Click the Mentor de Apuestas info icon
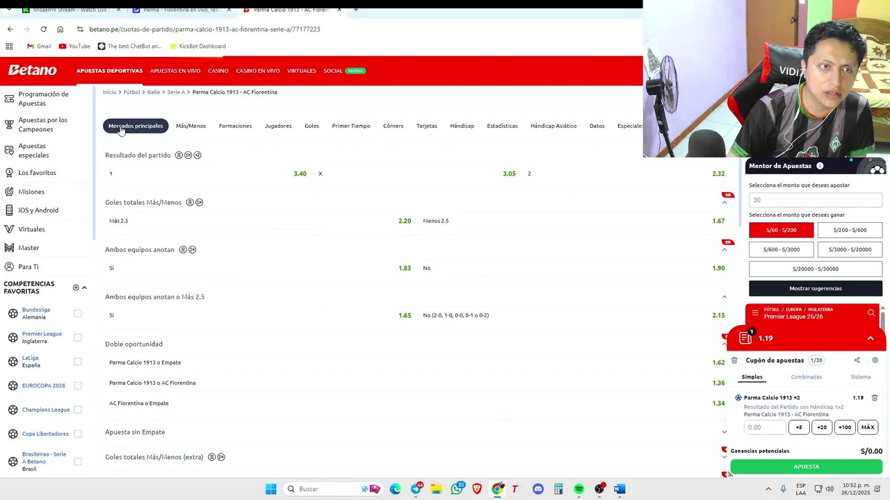 820,166
